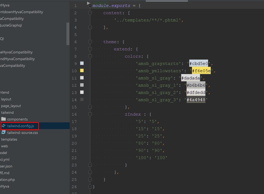
Task: Open ci.yml file in tree
Action: point(5,160)
